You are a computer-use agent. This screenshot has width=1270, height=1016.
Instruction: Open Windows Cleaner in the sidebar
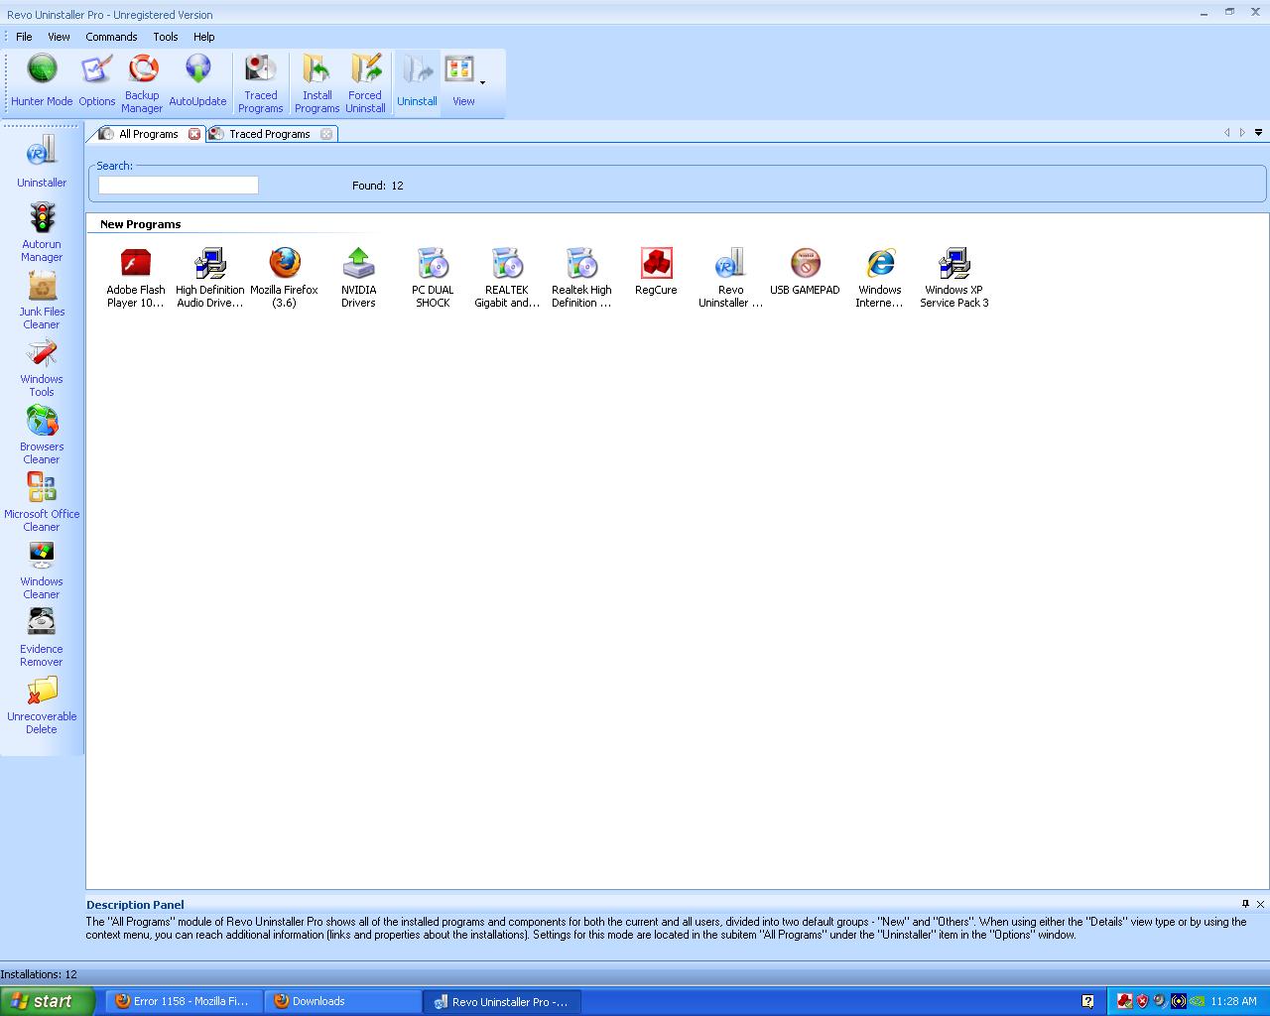pyautogui.click(x=42, y=570)
